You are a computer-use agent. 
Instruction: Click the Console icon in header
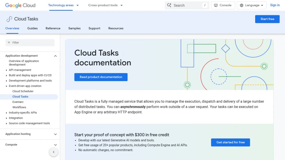tap(216, 5)
